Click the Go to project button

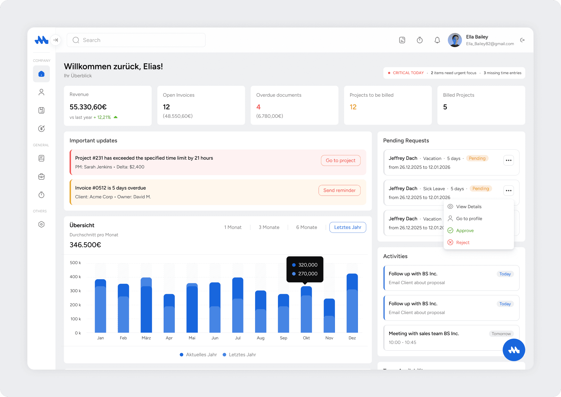point(340,160)
